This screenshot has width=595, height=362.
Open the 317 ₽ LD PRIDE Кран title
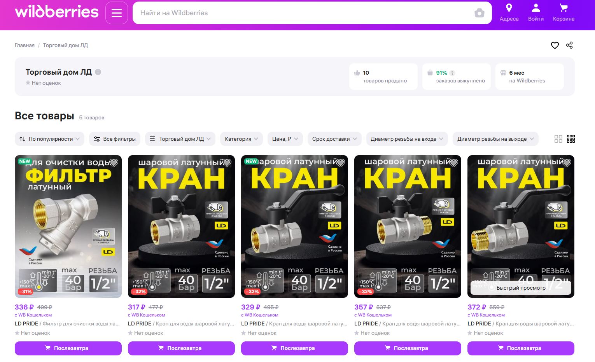click(181, 324)
